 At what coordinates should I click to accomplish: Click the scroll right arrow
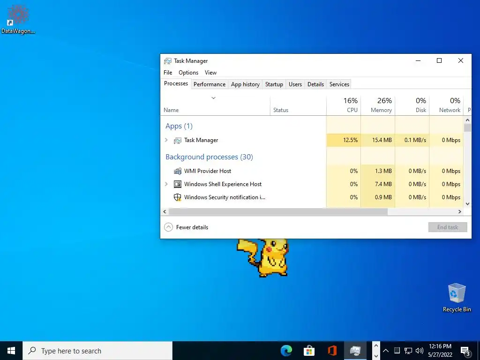[459, 211]
